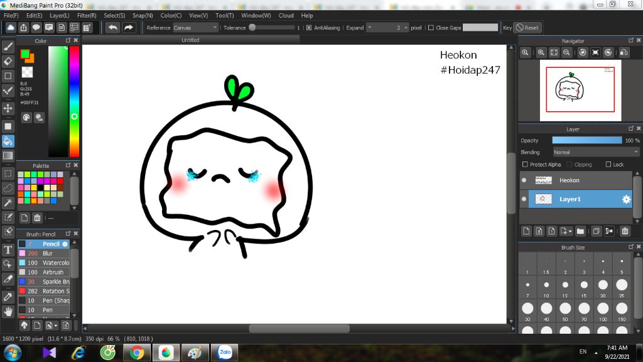This screenshot has width=643, height=362.
Task: Open Layer1 settings gear
Action: click(626, 199)
